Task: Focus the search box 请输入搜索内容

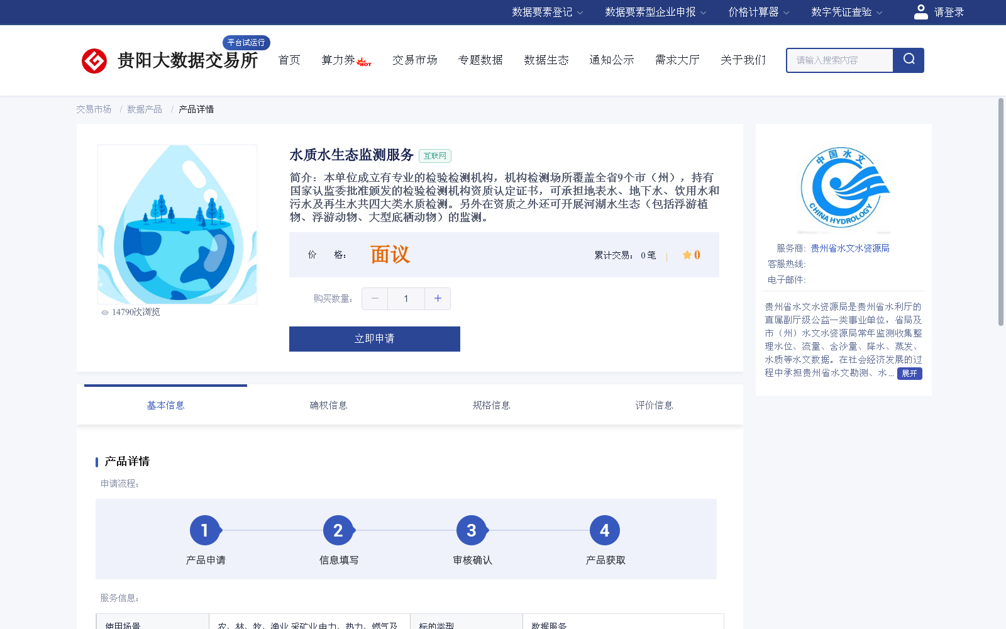Action: click(840, 60)
